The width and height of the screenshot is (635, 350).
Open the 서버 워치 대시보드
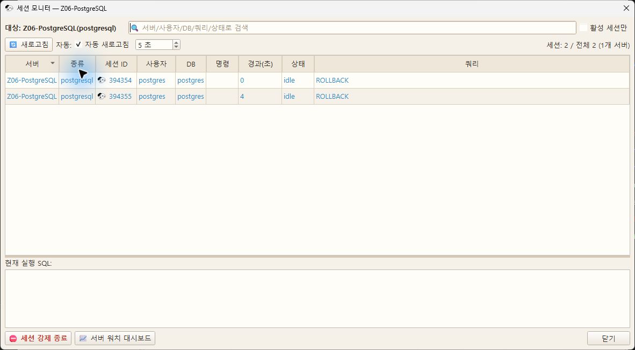115,338
